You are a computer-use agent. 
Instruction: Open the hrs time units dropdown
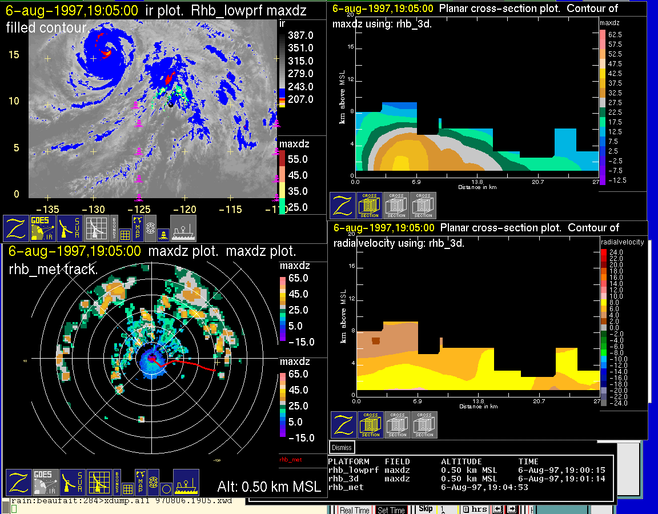tap(475, 509)
